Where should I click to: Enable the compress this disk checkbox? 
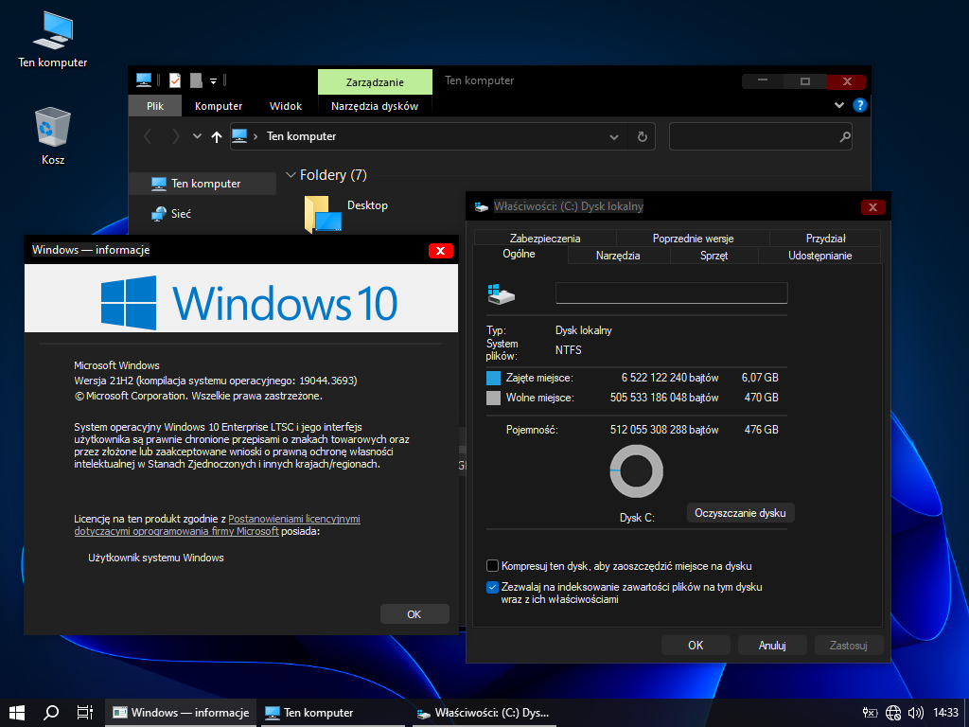pos(492,566)
